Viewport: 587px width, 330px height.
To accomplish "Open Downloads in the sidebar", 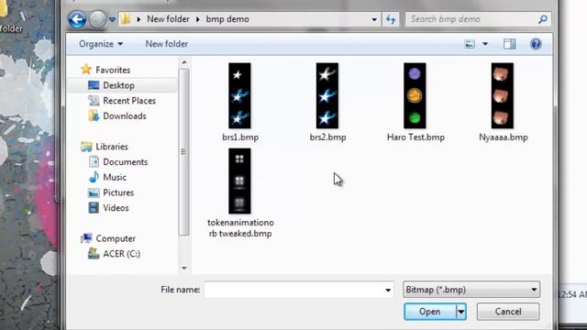I will [125, 116].
